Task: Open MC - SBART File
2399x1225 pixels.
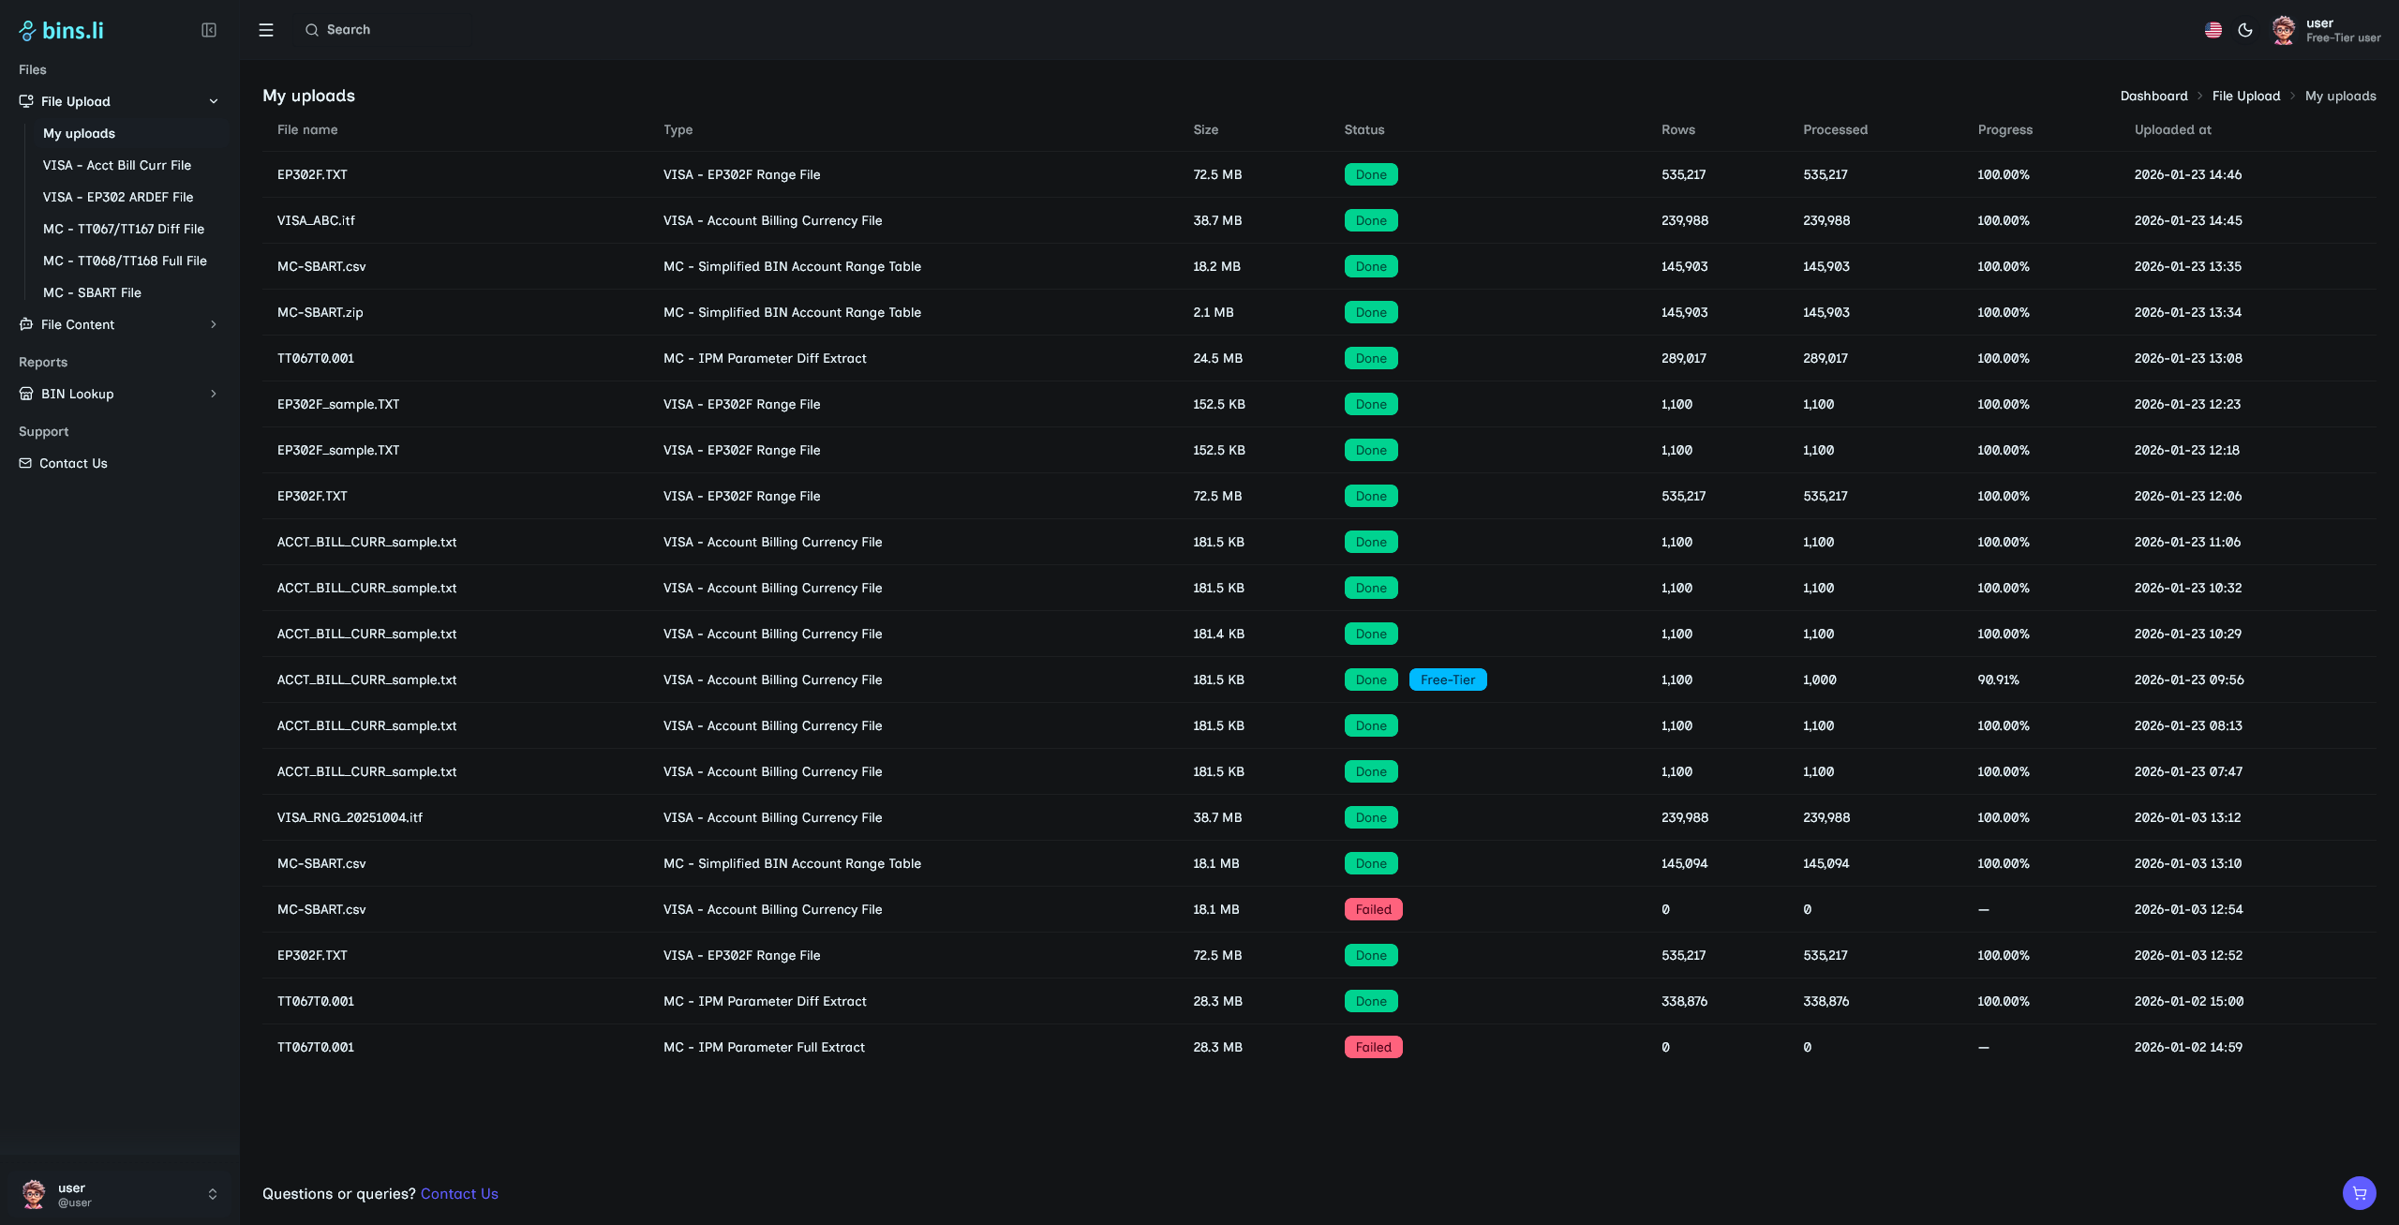Action: (92, 292)
